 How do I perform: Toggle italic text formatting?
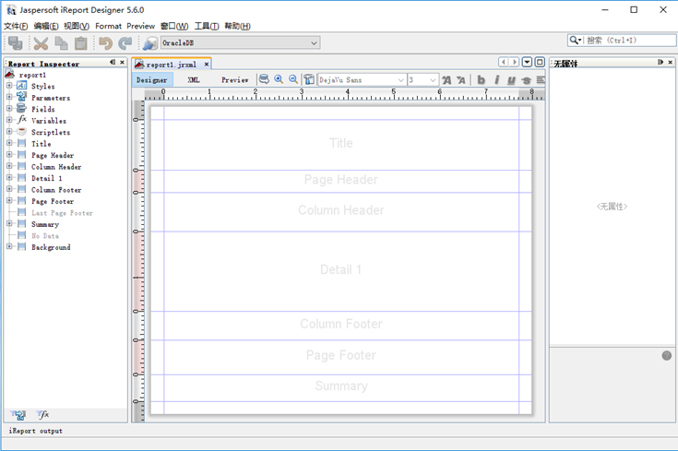point(496,80)
